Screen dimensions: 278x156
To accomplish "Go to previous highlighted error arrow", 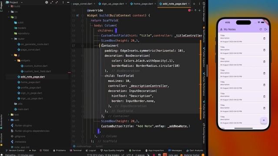I will (195, 10).
